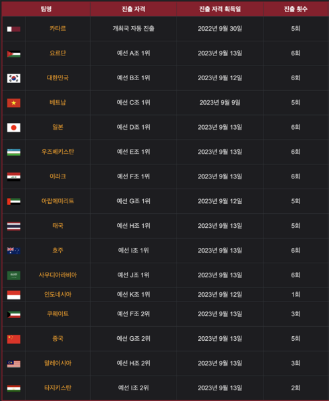
Task: Click the Australia flag icon
Action: 13,251
